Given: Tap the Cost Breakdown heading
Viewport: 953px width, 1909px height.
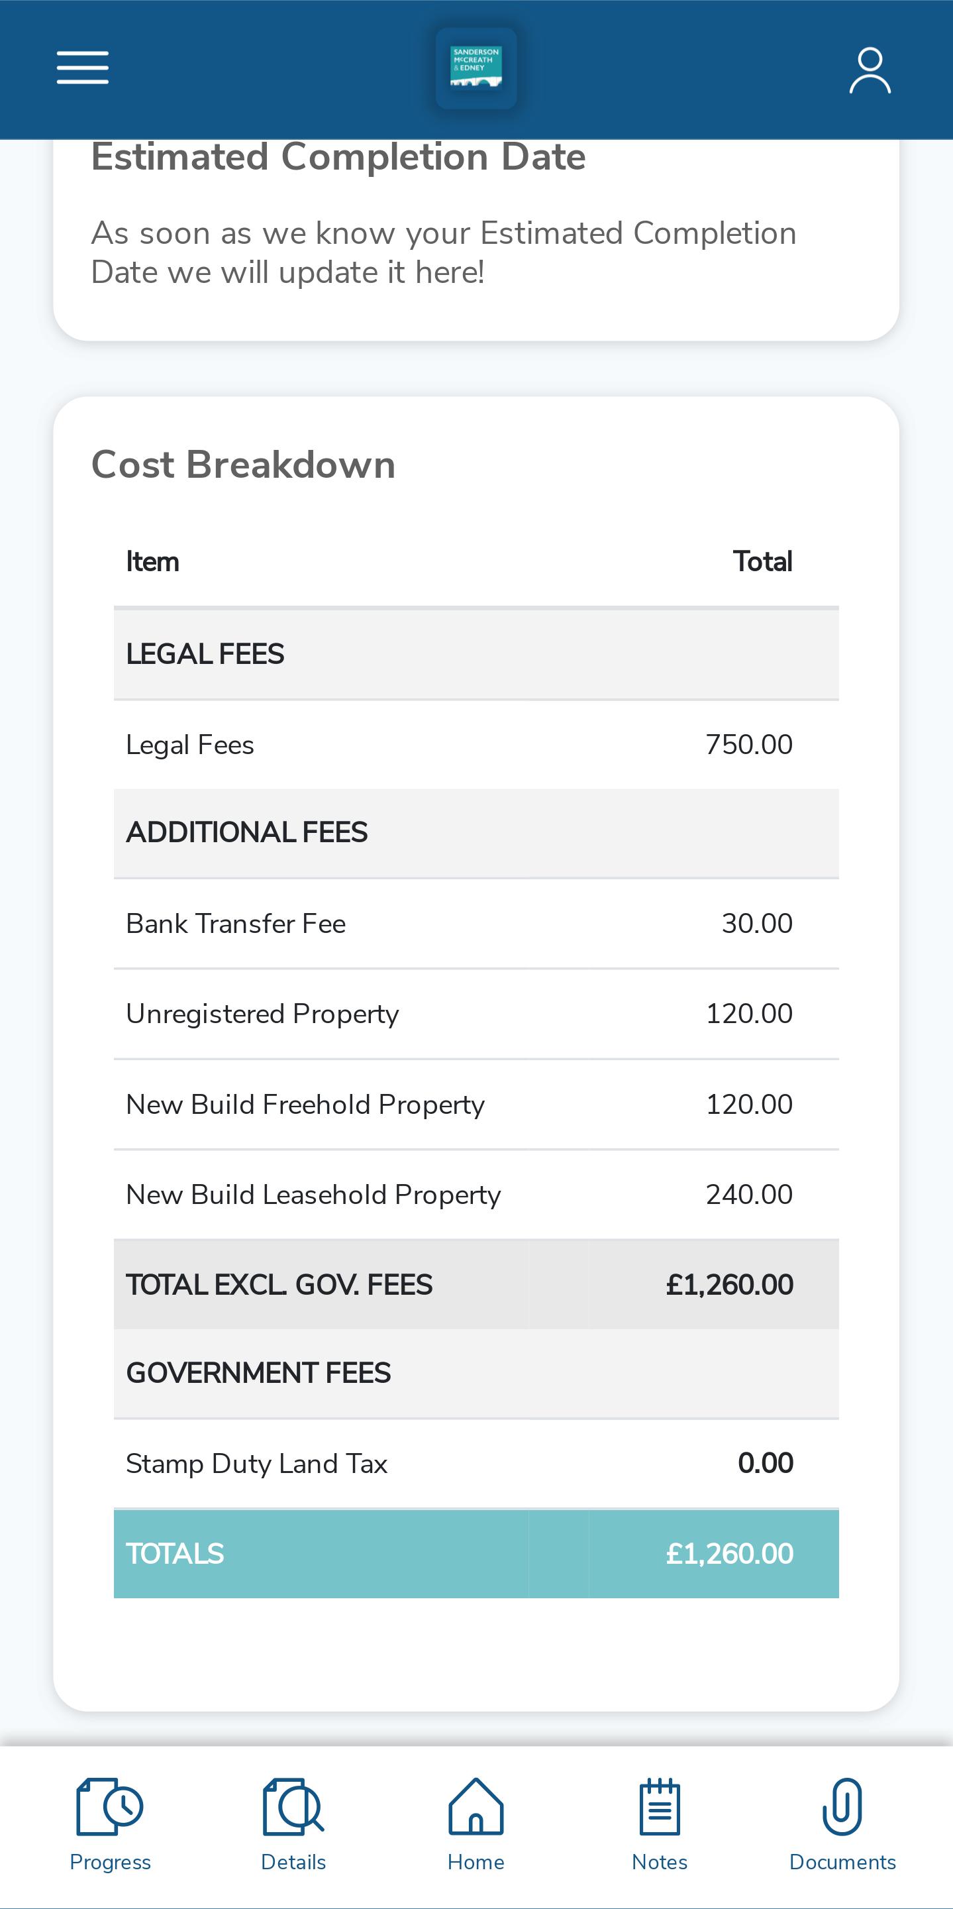Looking at the screenshot, I should (x=243, y=464).
